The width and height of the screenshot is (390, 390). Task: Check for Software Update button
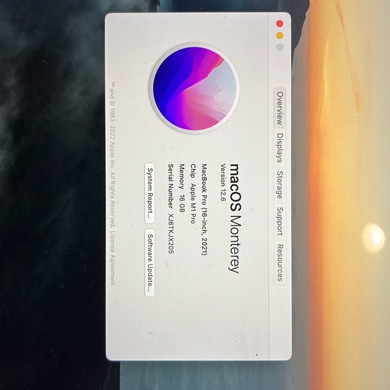(x=150, y=263)
